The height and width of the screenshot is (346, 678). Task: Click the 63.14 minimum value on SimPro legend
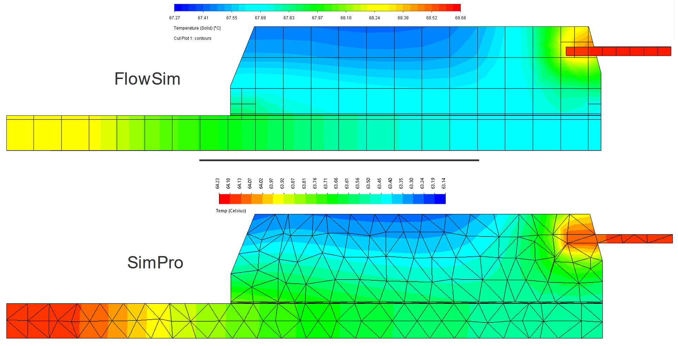444,183
